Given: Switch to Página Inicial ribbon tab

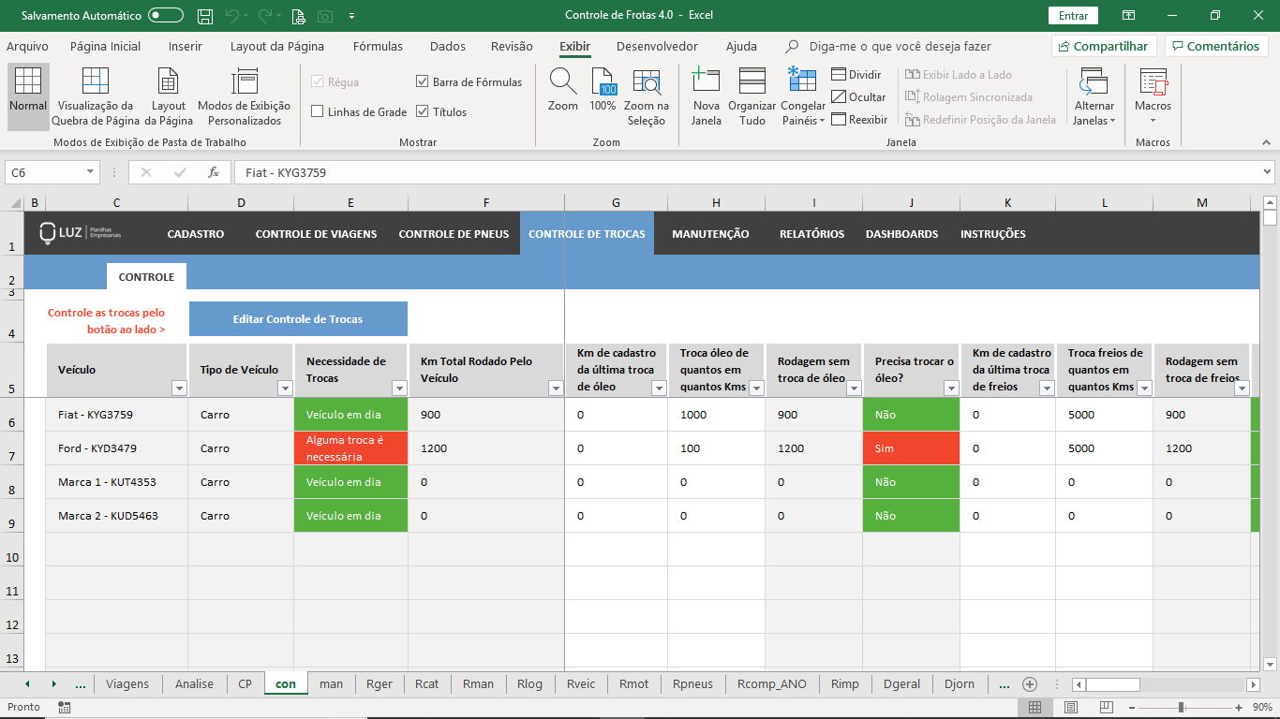Looking at the screenshot, I should 106,46.
